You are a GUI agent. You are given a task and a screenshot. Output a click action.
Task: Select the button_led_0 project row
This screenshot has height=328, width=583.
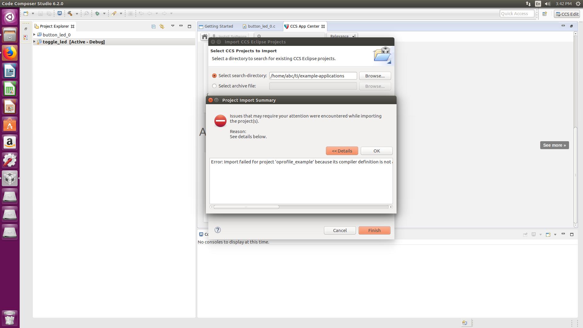(114, 35)
